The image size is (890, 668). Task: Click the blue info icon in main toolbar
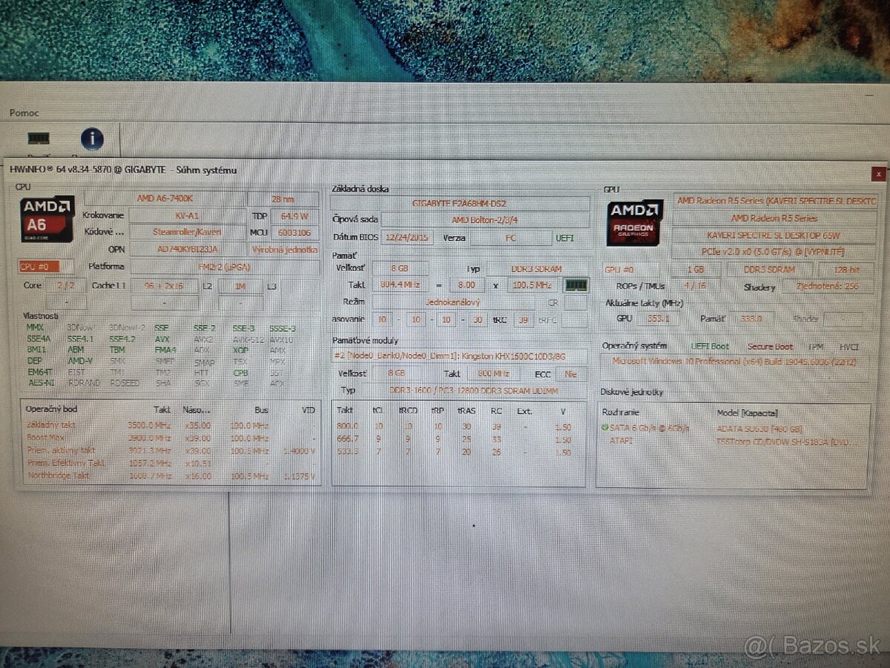pyautogui.click(x=92, y=139)
